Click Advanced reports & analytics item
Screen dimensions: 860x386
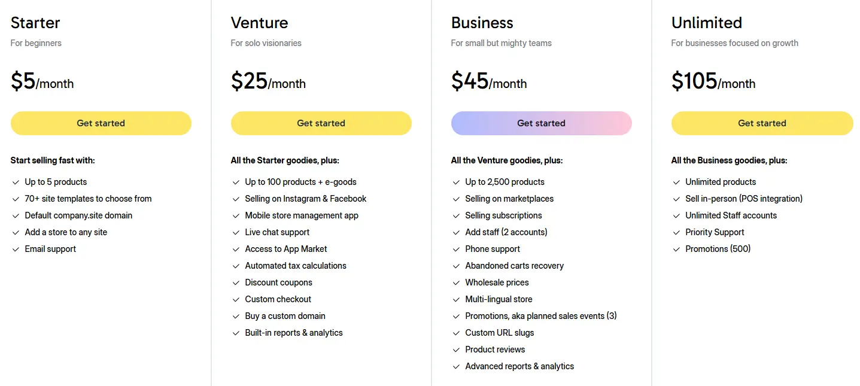(519, 366)
